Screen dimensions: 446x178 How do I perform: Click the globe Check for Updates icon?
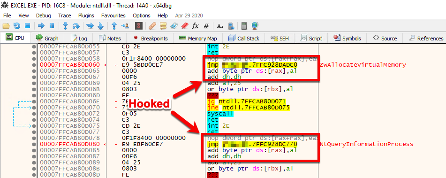coord(255,26)
